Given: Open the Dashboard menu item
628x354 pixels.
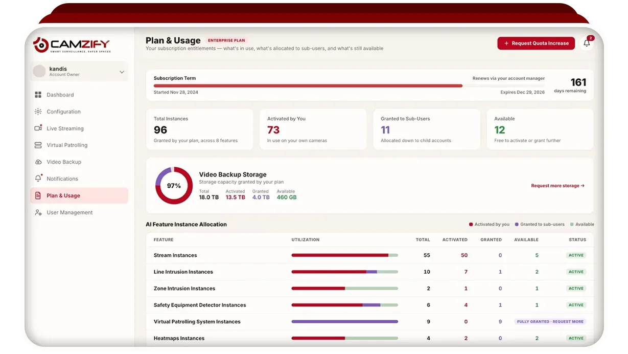Looking at the screenshot, I should coord(79,95).
